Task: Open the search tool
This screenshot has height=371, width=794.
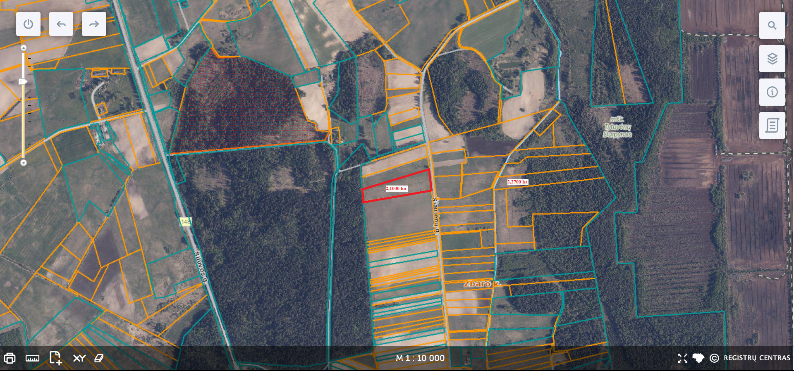Action: (x=772, y=25)
